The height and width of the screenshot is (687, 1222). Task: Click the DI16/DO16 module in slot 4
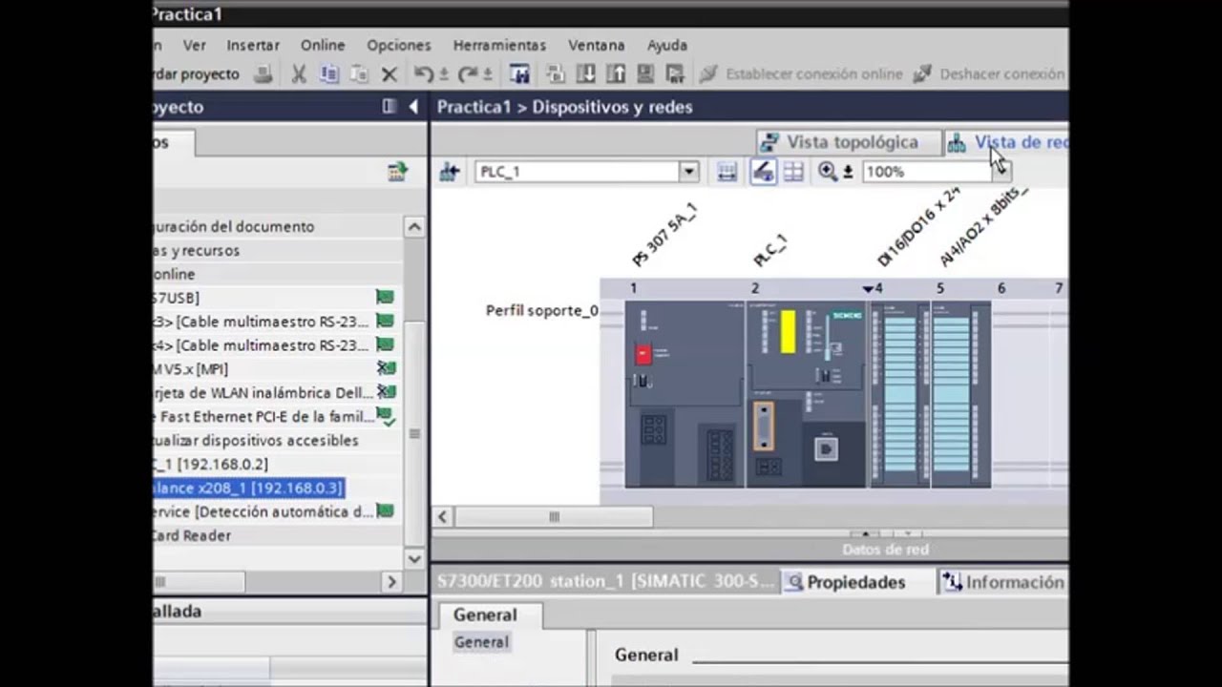point(900,394)
